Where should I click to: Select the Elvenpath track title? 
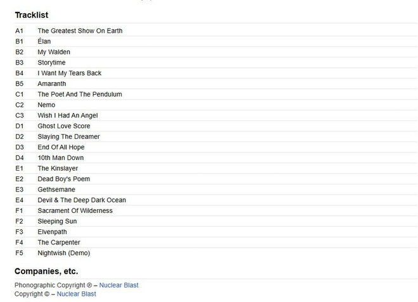52,232
